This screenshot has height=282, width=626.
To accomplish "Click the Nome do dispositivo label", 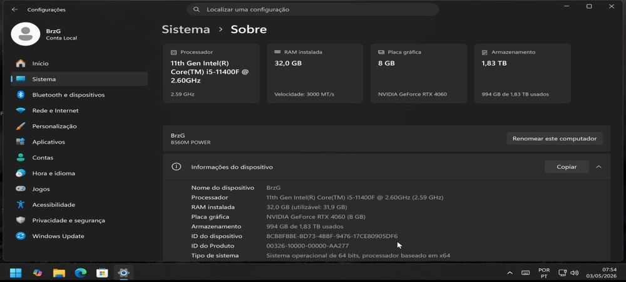I will click(223, 188).
